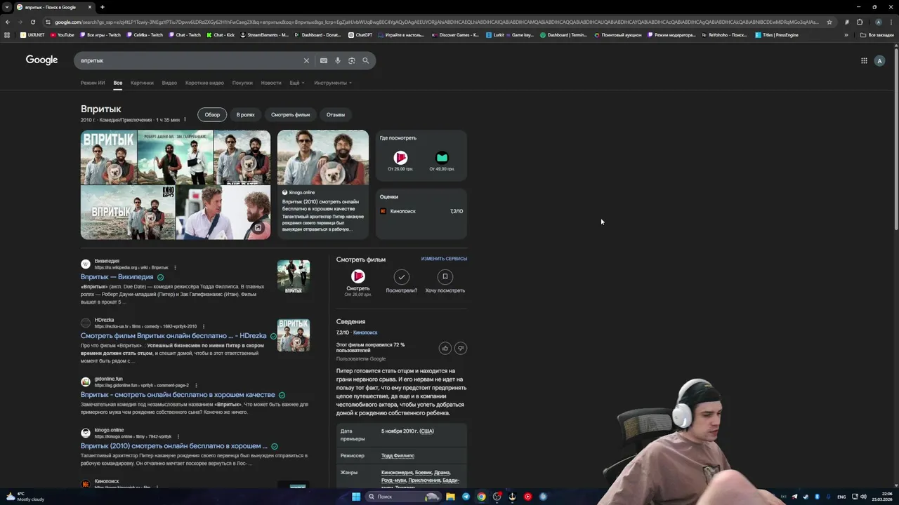
Task: Open three-dot menu of the Википедия result
Action: coord(175,267)
